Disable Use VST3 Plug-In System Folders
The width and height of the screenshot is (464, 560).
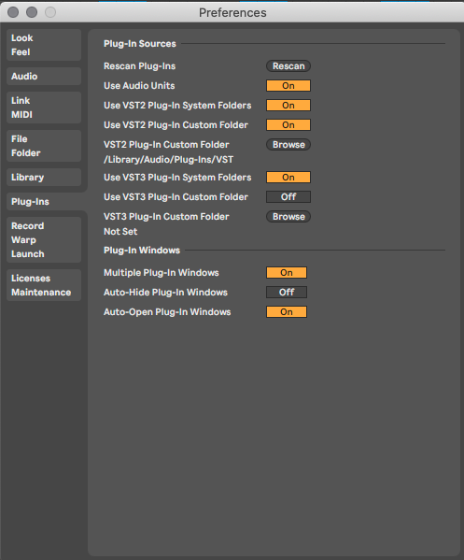[x=288, y=177]
